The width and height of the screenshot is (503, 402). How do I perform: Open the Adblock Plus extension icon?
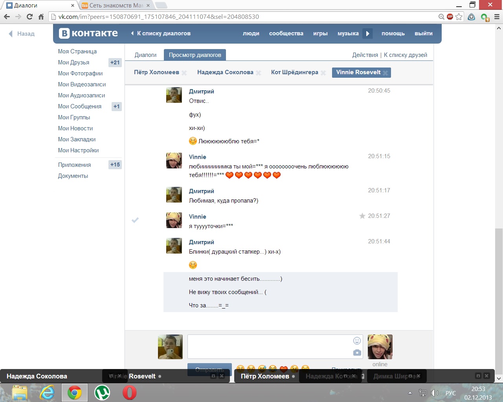[450, 17]
